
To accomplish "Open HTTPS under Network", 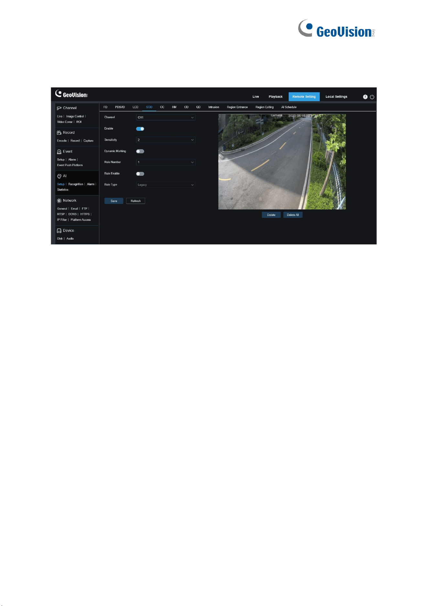I will pyautogui.click(x=85, y=214).
